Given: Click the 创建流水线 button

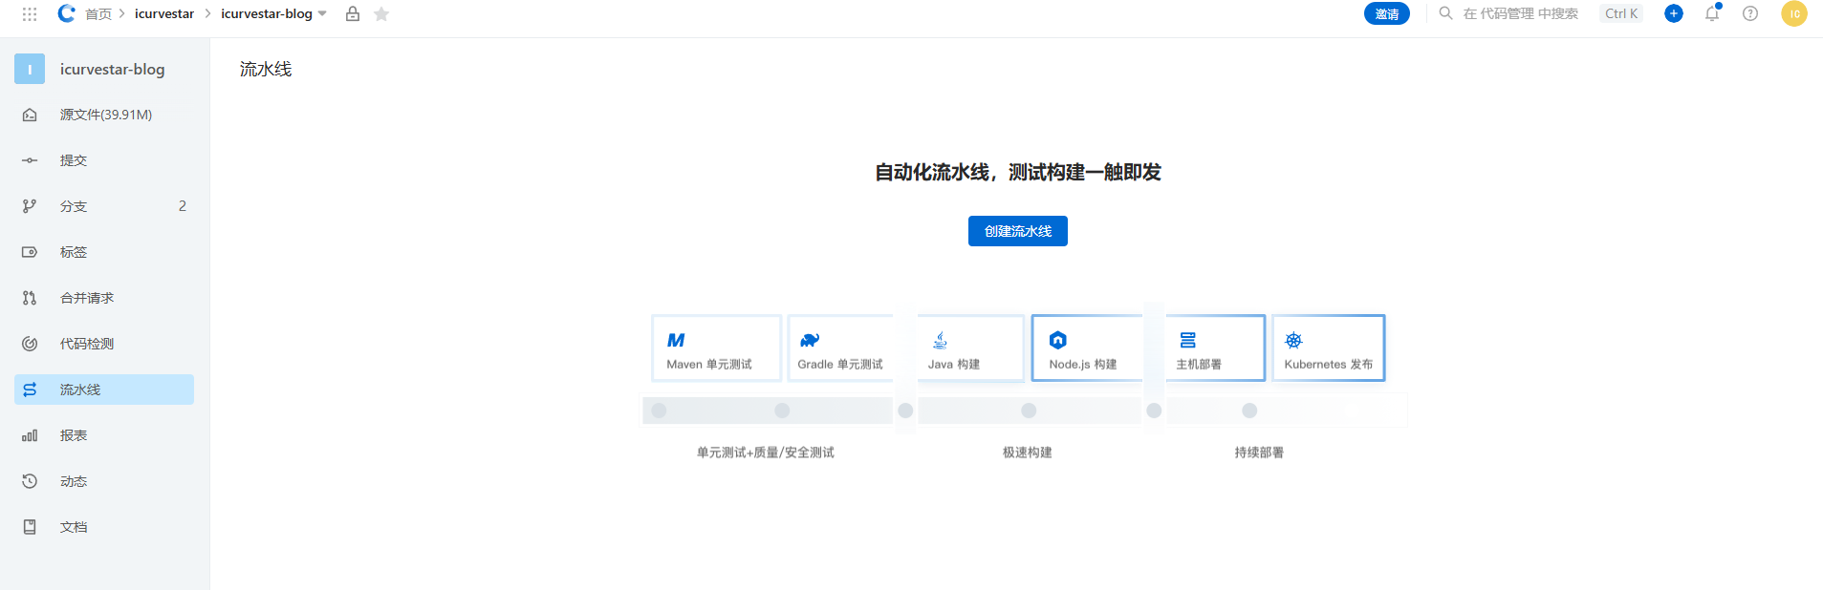Looking at the screenshot, I should click(x=1017, y=231).
